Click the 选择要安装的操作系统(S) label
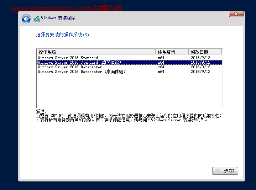The image size is (256, 190). 62,35
